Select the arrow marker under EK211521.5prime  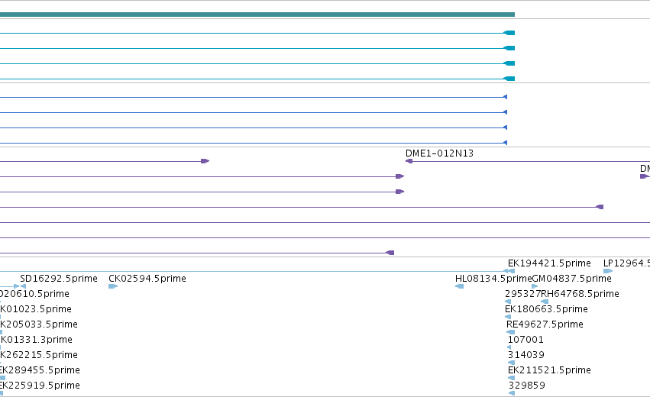(511, 378)
